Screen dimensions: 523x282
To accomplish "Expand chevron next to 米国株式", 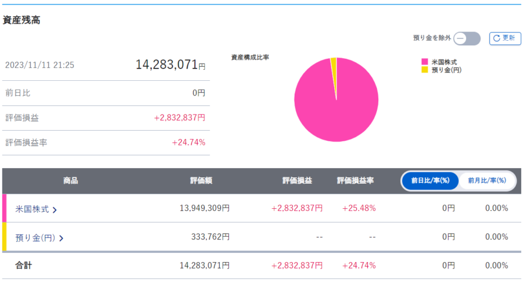I will pyautogui.click(x=55, y=209).
